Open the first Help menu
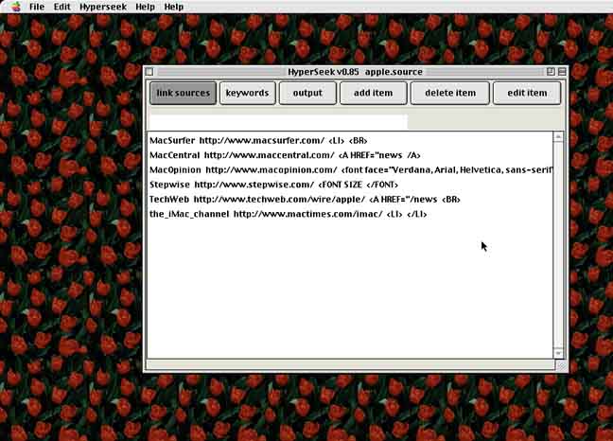Screen dimensions: 613x441 [145, 7]
